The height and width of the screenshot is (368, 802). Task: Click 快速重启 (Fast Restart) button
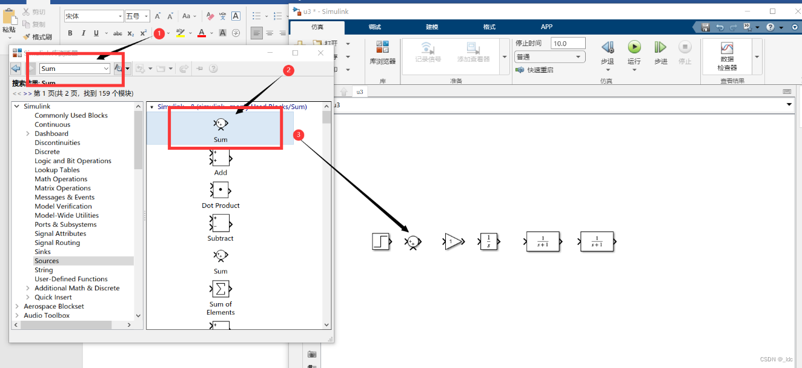(534, 70)
